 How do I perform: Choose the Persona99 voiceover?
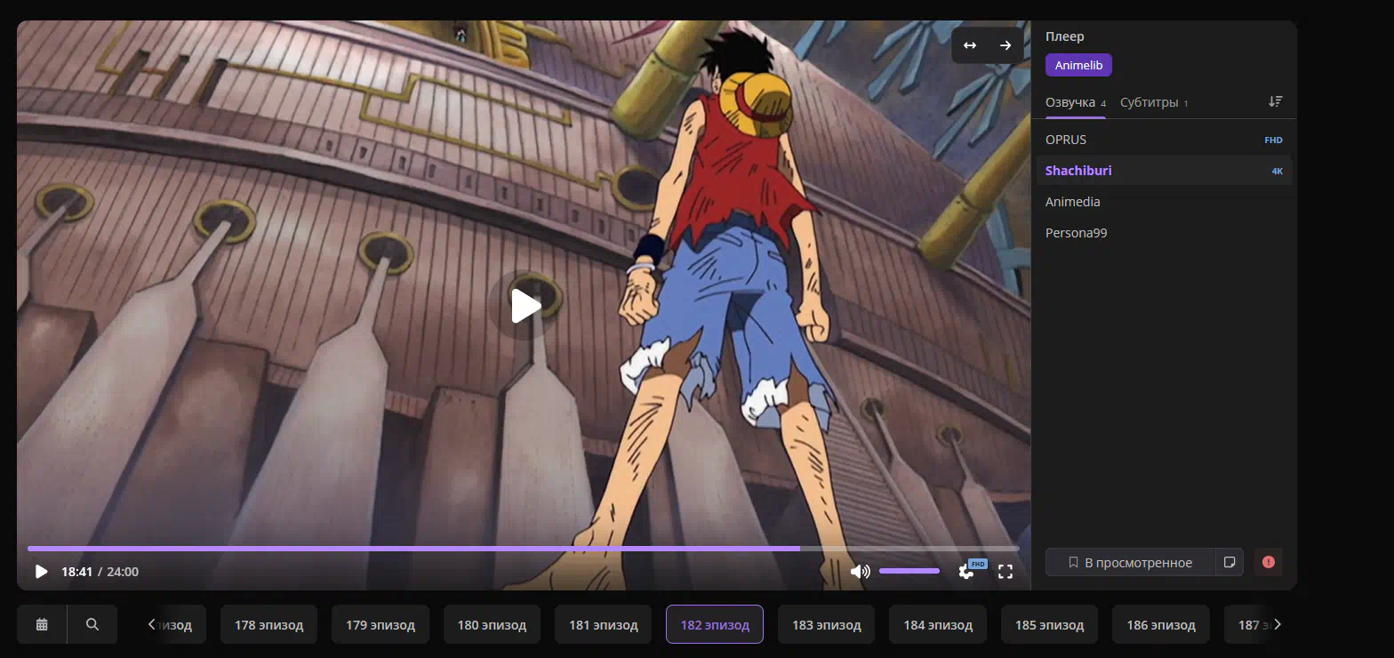coord(1164,233)
